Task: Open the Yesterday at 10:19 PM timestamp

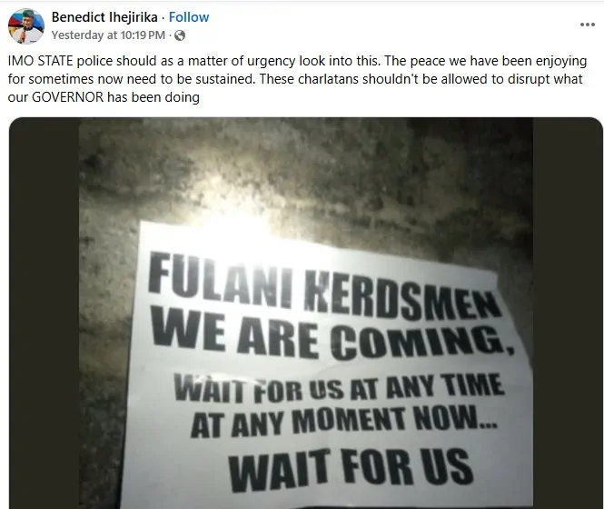Action: pos(108,35)
